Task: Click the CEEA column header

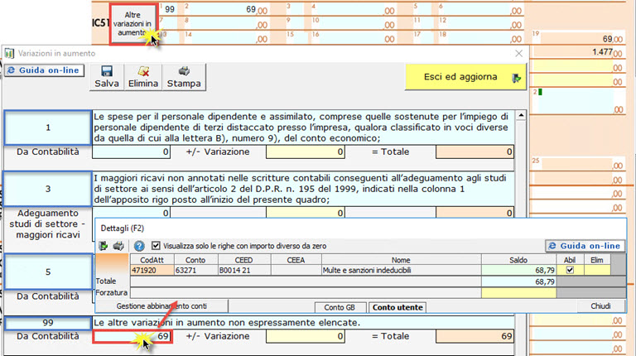Action: point(296,260)
